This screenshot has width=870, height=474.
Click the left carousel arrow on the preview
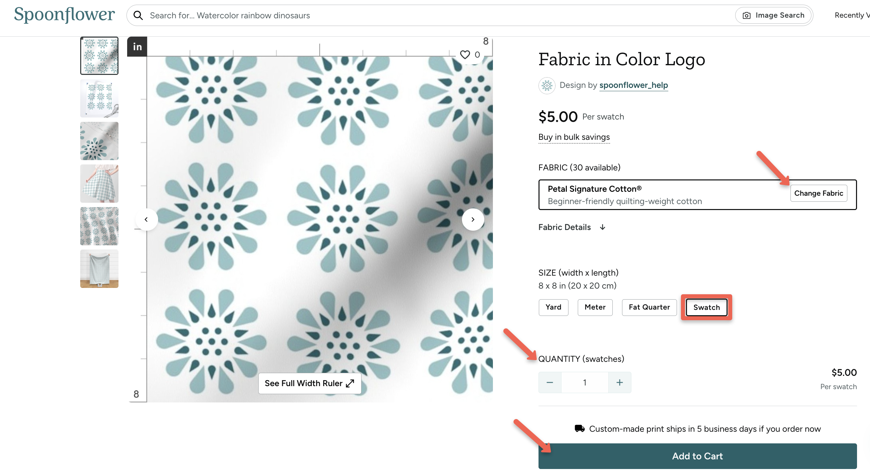pos(146,219)
